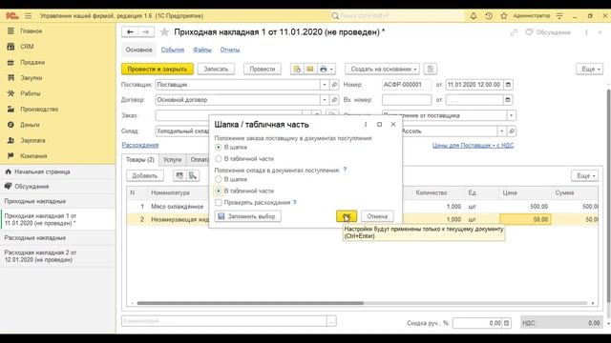Image resolution: width=611 pixels, height=343 pixels.
Task: Select 'В табличной части' for supplier order position
Action: [x=219, y=159]
